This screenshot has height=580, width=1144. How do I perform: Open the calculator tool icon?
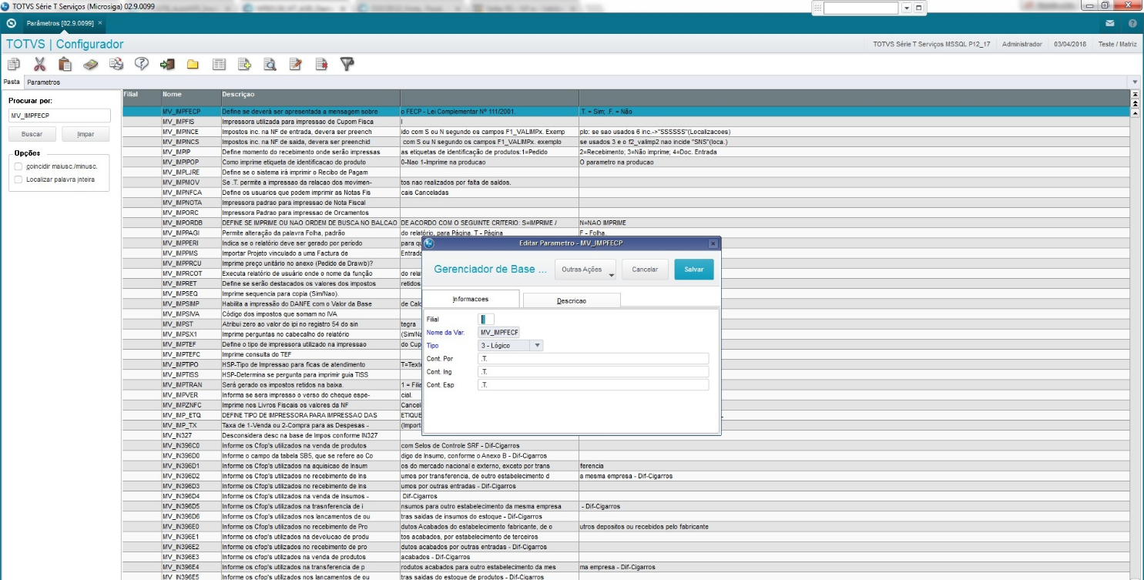point(91,64)
